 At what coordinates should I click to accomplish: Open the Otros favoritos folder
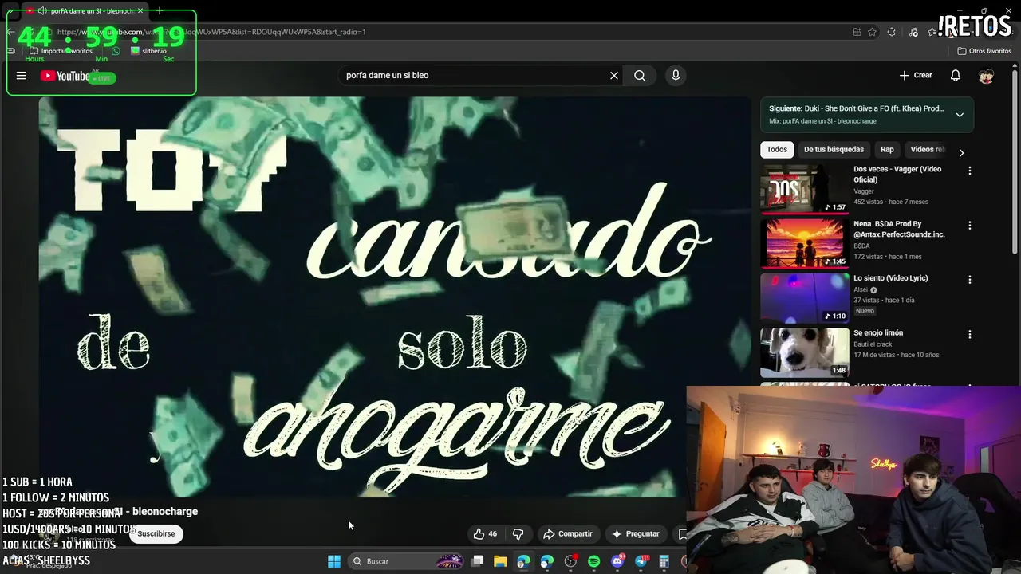click(x=984, y=51)
